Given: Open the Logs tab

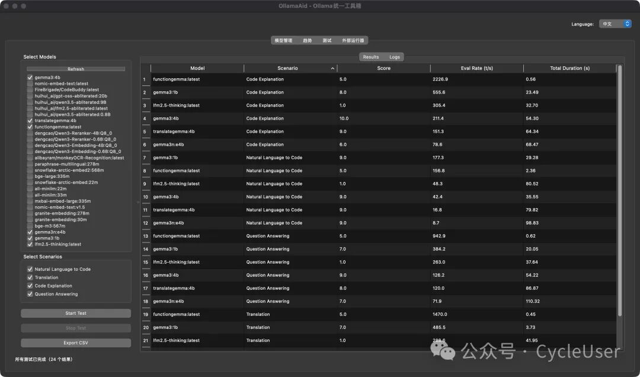Looking at the screenshot, I should point(394,57).
